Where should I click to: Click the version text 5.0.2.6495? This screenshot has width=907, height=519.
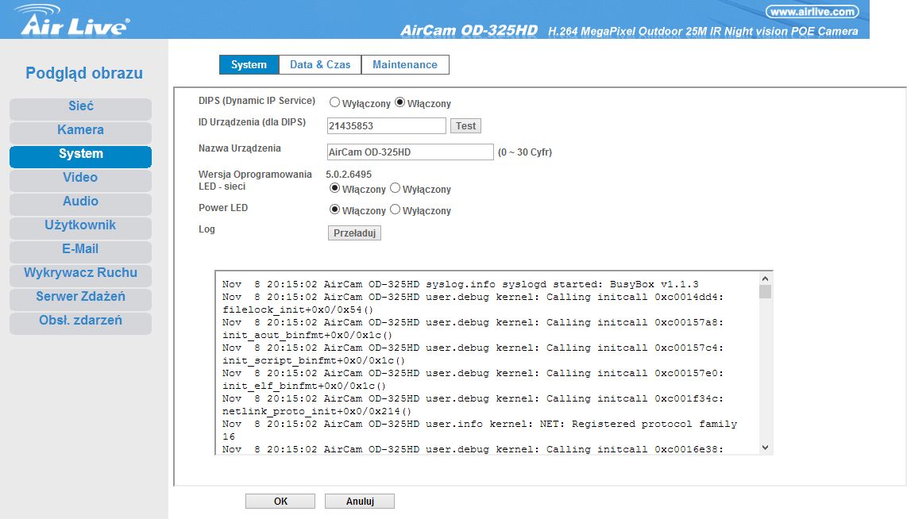click(349, 175)
